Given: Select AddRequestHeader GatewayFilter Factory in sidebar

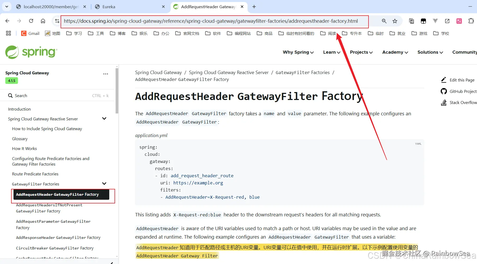Looking at the screenshot, I should 61,194.
